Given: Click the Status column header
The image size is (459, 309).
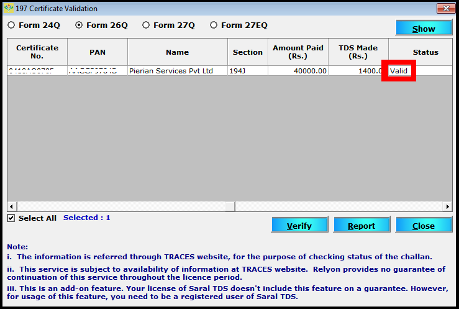Looking at the screenshot, I should 420,52.
